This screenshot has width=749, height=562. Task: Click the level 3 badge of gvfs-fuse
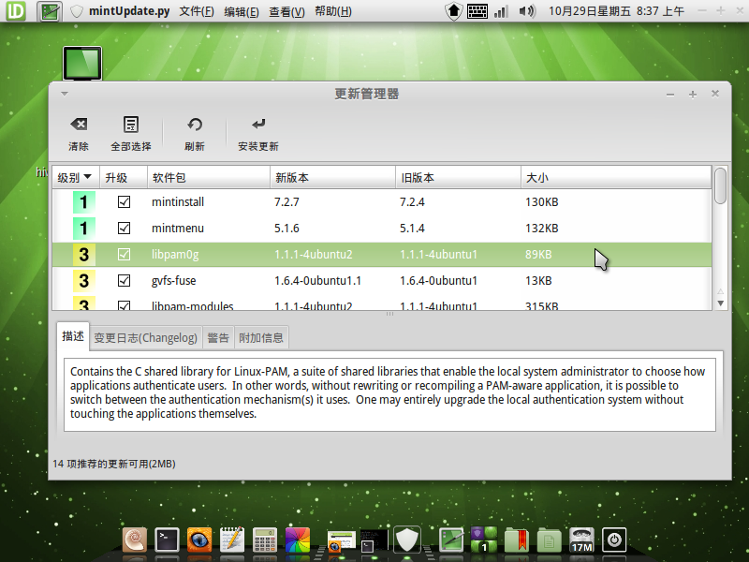tap(83, 280)
